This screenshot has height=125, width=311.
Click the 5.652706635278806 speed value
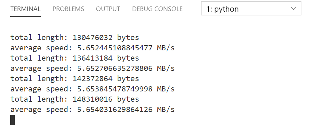[x=115, y=68]
